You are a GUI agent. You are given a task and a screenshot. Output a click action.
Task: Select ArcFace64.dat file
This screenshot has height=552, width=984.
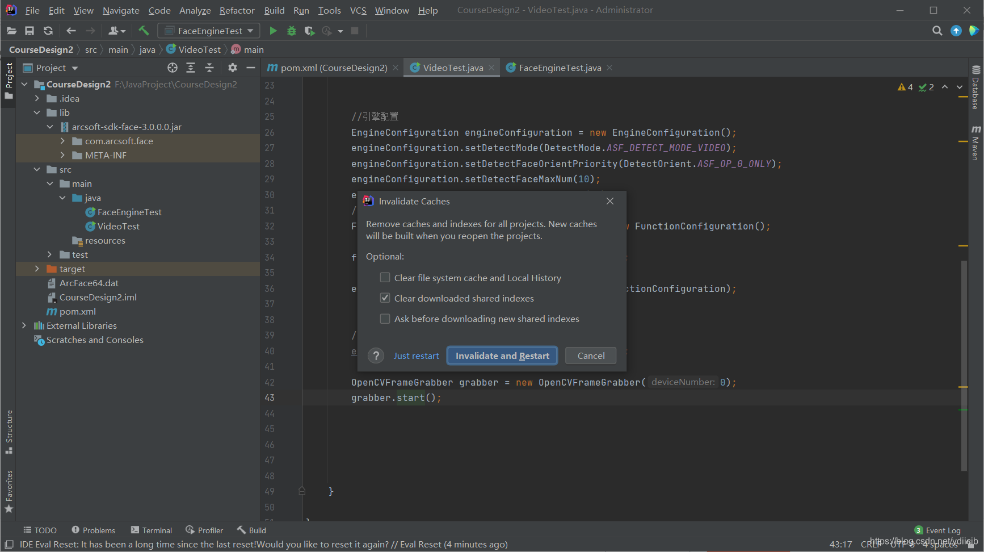click(89, 283)
